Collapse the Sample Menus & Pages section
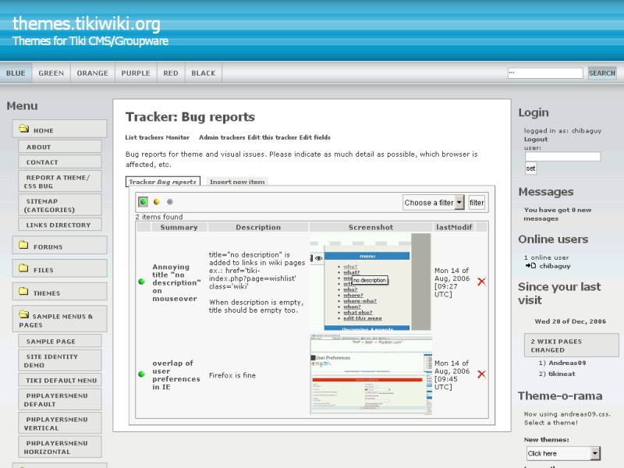624x468 pixels. click(24, 316)
